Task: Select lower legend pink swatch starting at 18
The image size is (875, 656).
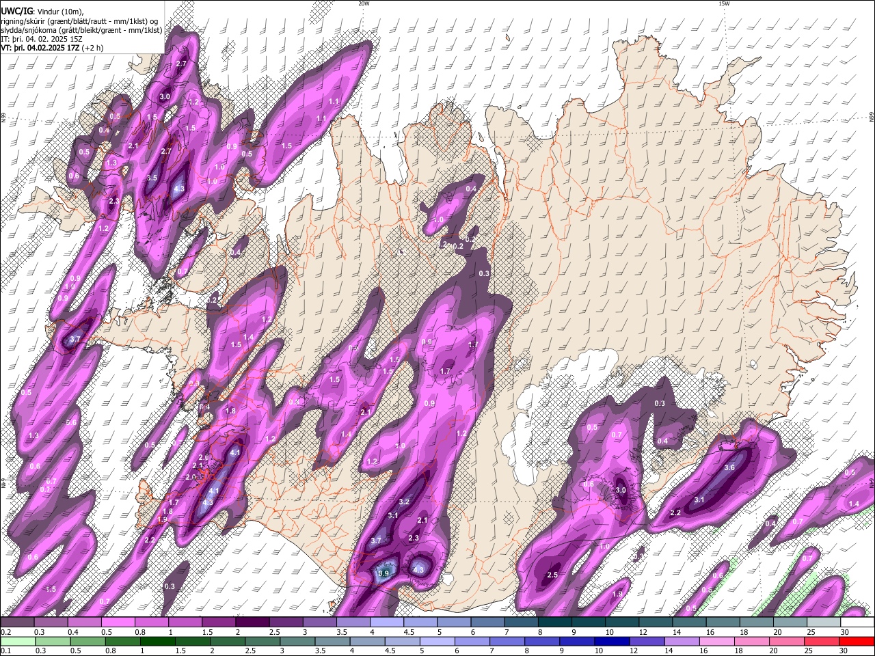Action: [752, 641]
